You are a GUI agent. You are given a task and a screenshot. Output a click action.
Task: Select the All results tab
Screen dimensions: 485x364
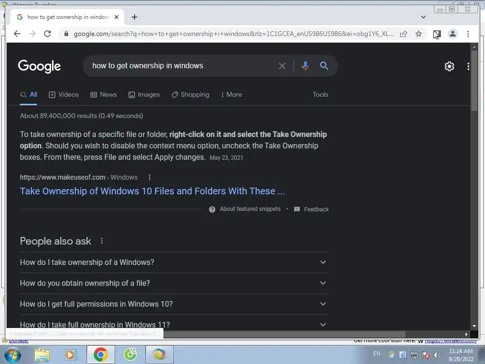click(28, 95)
